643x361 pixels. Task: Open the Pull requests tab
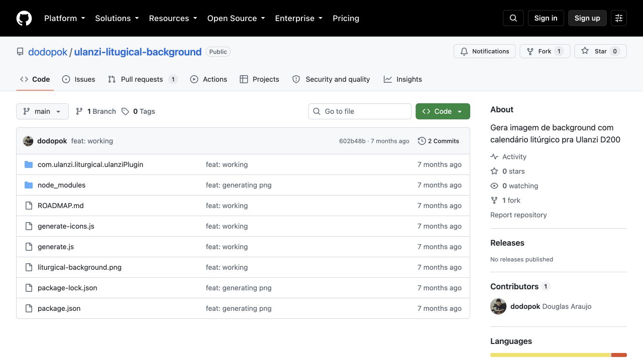point(143,79)
